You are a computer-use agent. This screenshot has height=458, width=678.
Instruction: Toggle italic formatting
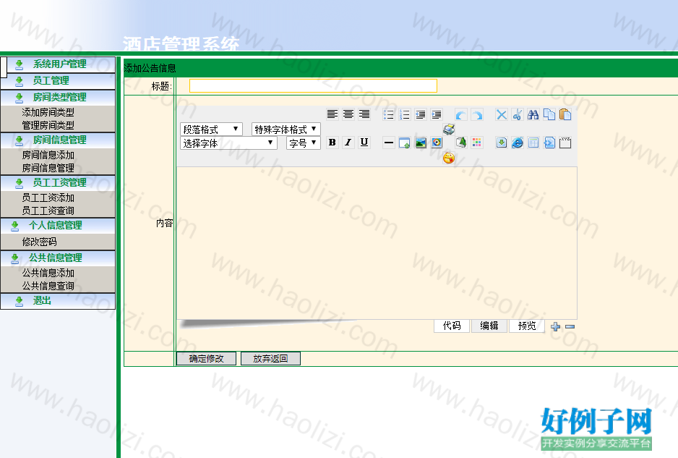tap(348, 143)
